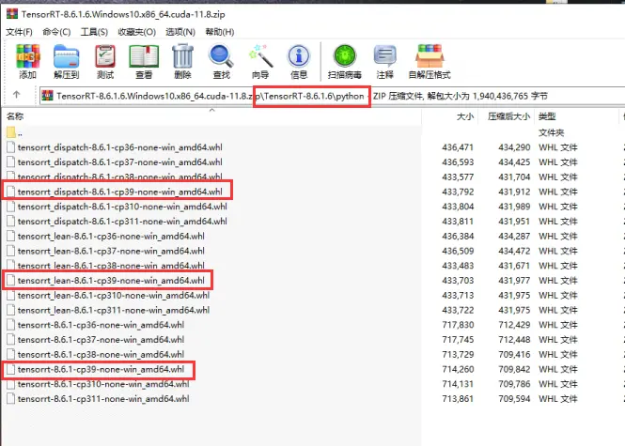The image size is (625, 446).
Task: Sort by Size (大小) column header
Action: (465, 116)
